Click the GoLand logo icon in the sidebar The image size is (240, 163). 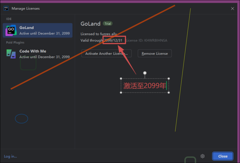pos(11,30)
